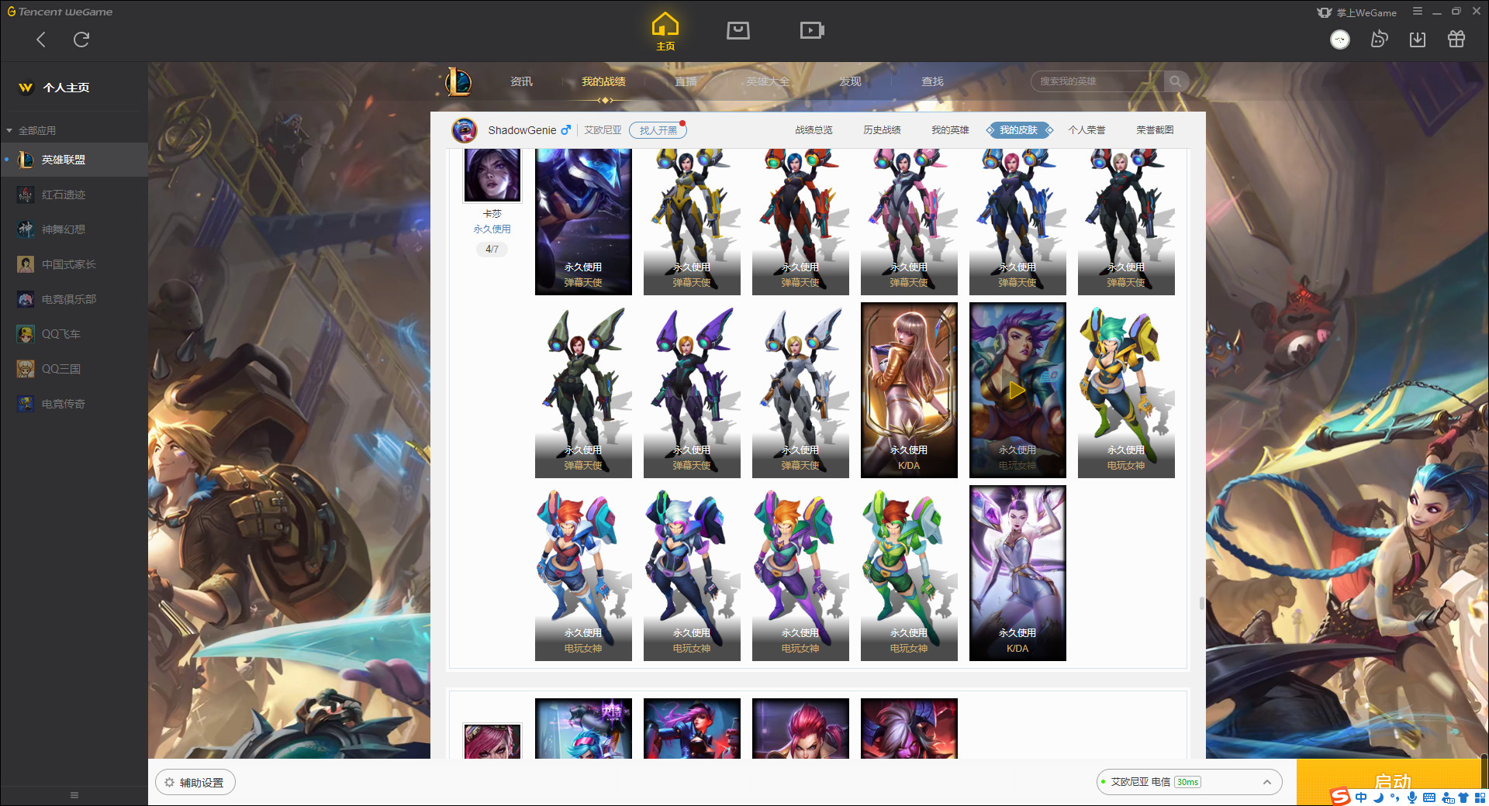The width and height of the screenshot is (1489, 806).
Task: Collapse the 全部应用 section
Action: pyautogui.click(x=31, y=130)
